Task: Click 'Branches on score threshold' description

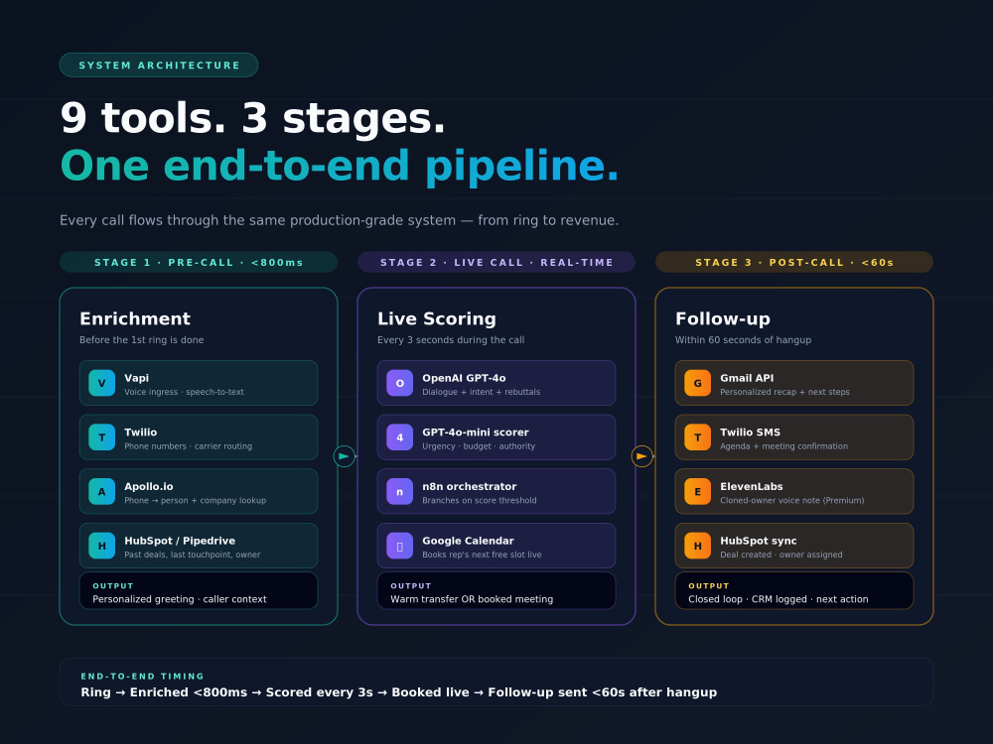Action: pos(480,500)
